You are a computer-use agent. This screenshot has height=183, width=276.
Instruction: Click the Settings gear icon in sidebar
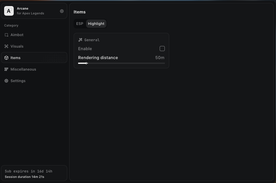(x=6, y=81)
